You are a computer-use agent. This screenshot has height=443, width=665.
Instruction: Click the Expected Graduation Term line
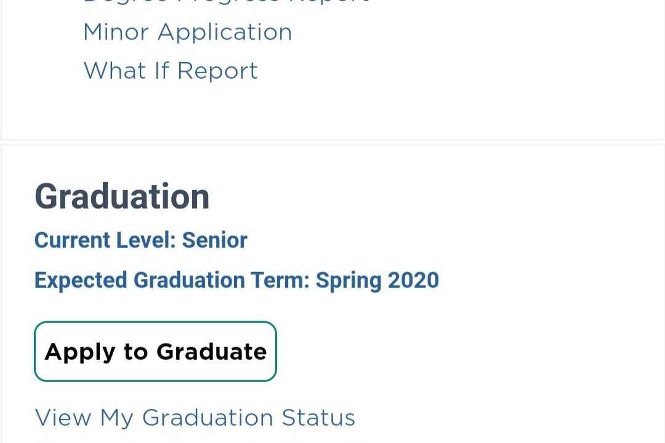point(236,280)
